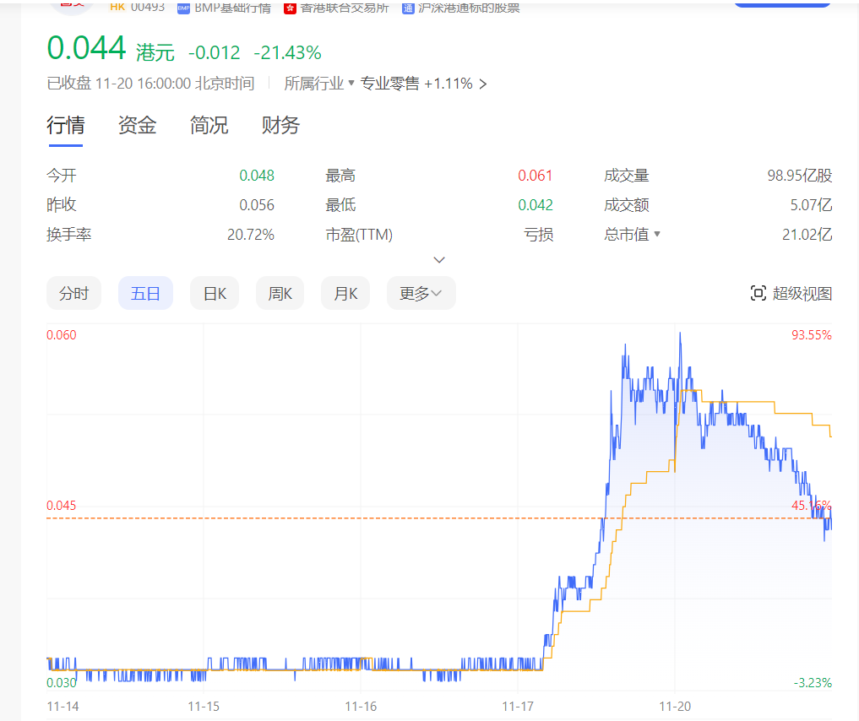Expand the 所属行业 industry dropdown

click(351, 84)
